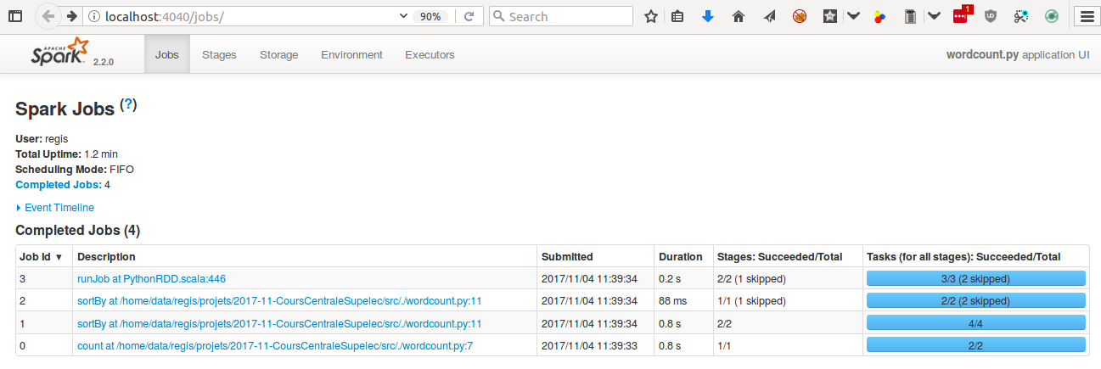Open the Environment tab
1101x369 pixels.
(x=351, y=55)
